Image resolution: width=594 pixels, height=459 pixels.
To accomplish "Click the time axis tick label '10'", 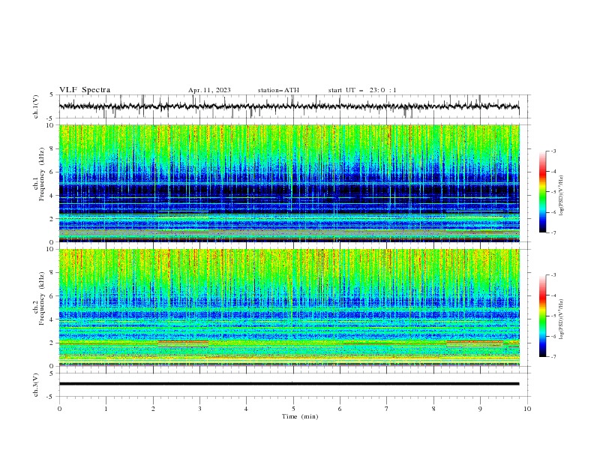I will [527, 409].
